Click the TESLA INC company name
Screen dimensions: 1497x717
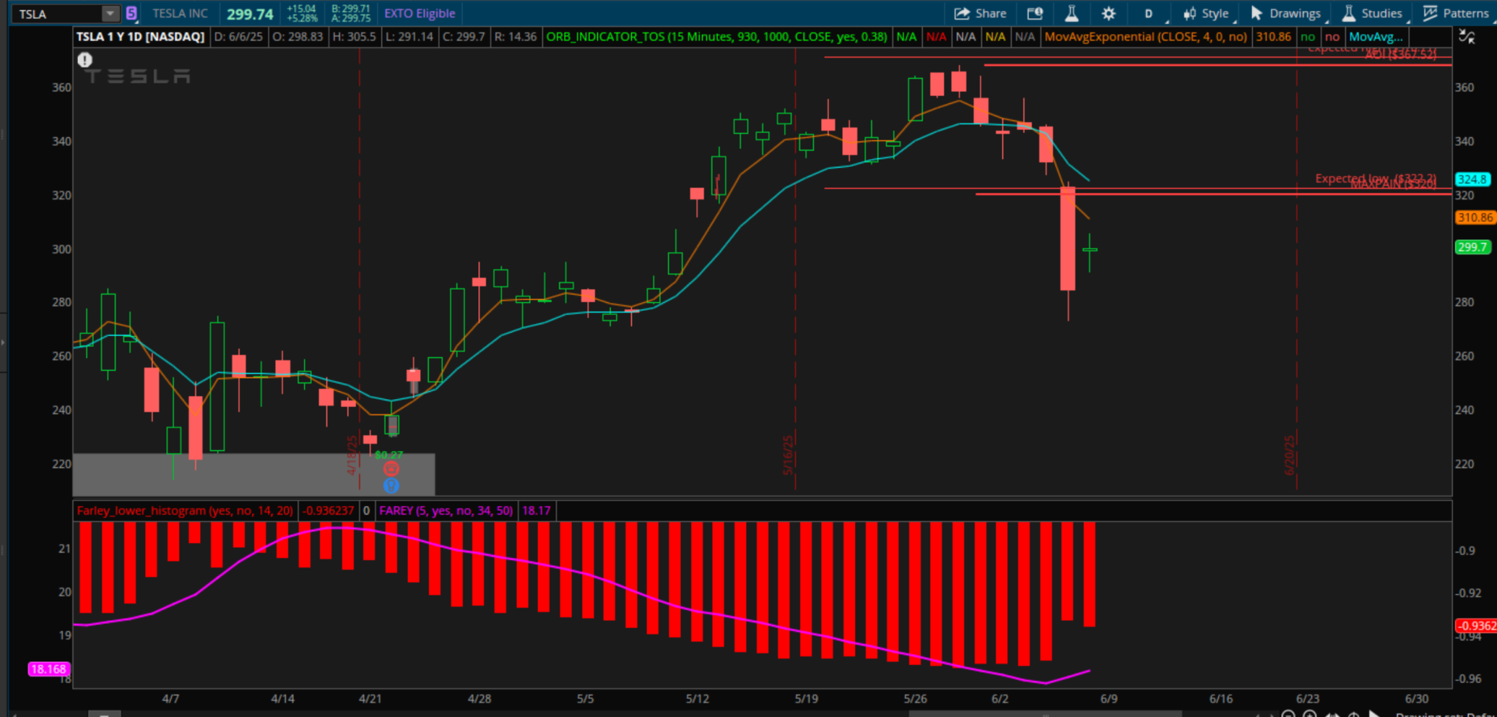pyautogui.click(x=180, y=13)
